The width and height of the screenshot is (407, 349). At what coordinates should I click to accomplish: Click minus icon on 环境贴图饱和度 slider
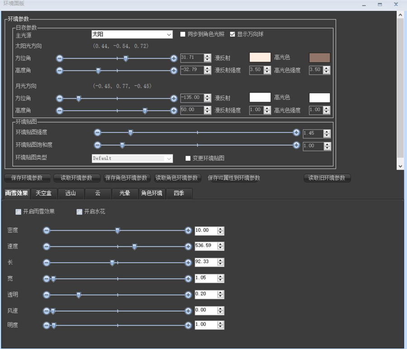click(x=97, y=145)
